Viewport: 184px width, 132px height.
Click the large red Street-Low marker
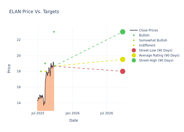coord(122,71)
